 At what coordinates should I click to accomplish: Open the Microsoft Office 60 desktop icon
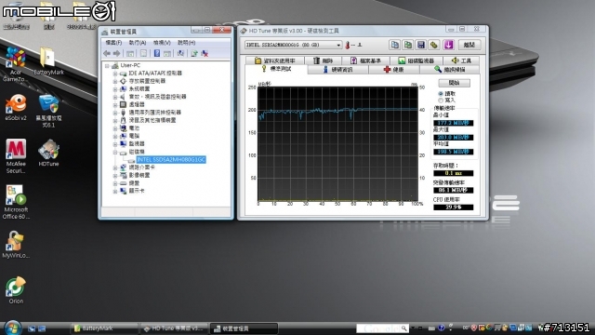(16, 202)
